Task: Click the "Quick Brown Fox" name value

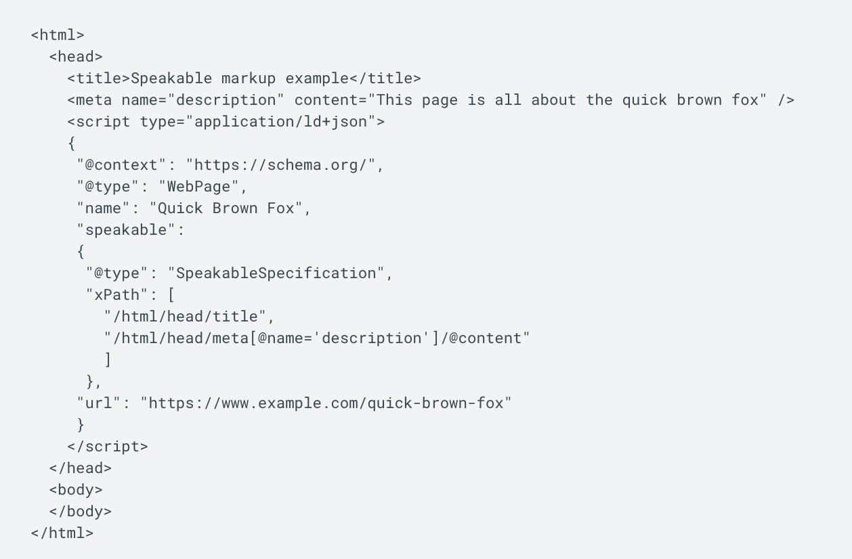Action: (226, 208)
